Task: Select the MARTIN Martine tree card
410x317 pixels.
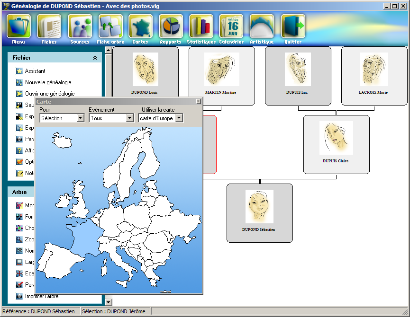Action: click(222, 76)
